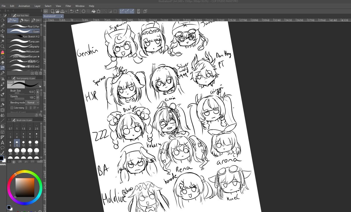Pick a shade in the color square
Viewport: 351px width, 212px height.
25,187
